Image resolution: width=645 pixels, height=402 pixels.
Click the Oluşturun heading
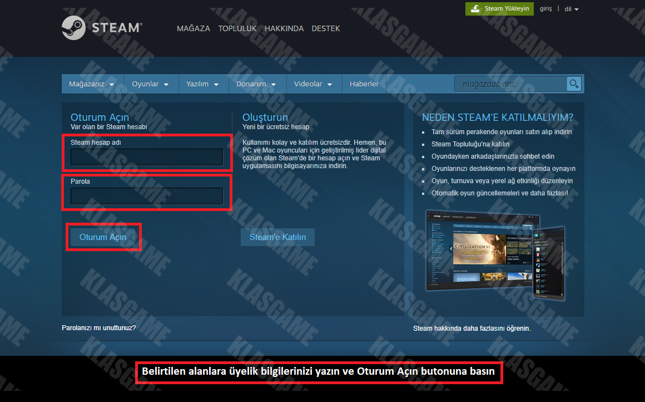(265, 117)
